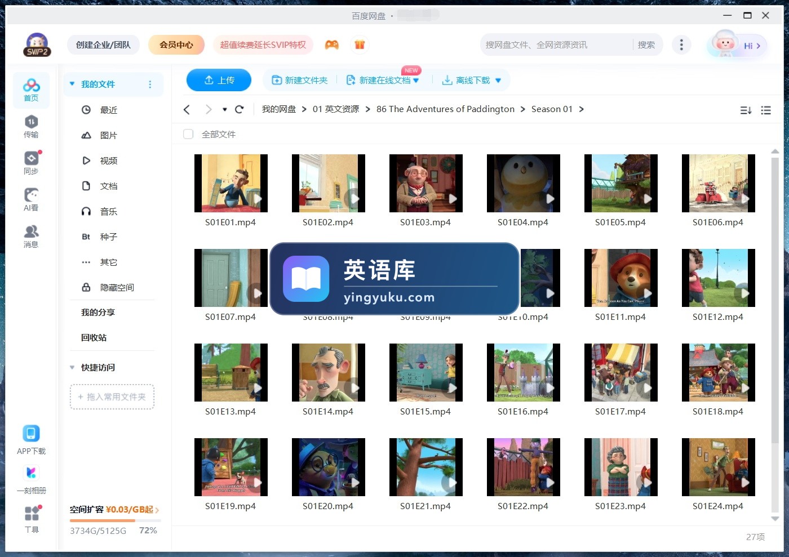Click the refresh icon in navigation bar
This screenshot has height=557, width=789.
click(x=239, y=109)
